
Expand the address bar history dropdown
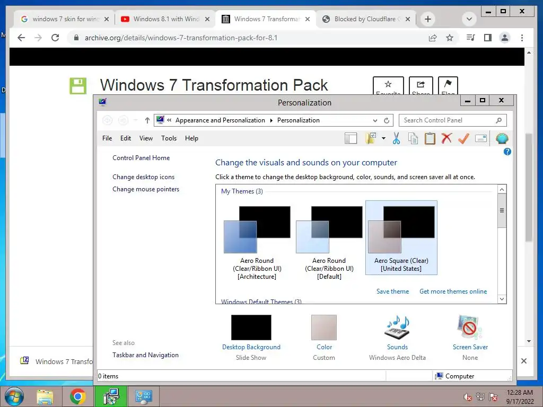click(x=375, y=120)
